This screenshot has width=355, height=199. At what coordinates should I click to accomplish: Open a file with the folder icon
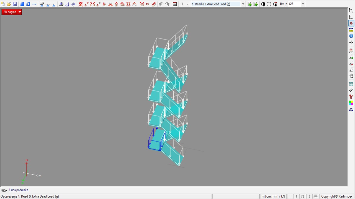click(x=9, y=4)
